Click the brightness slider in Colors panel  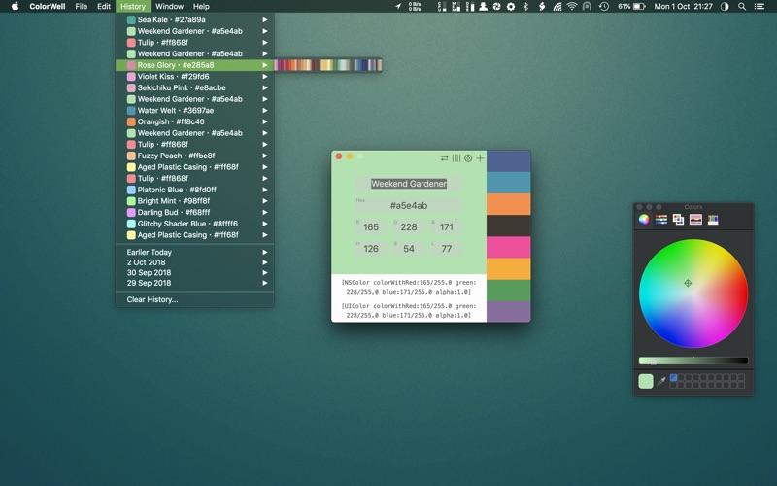click(693, 361)
